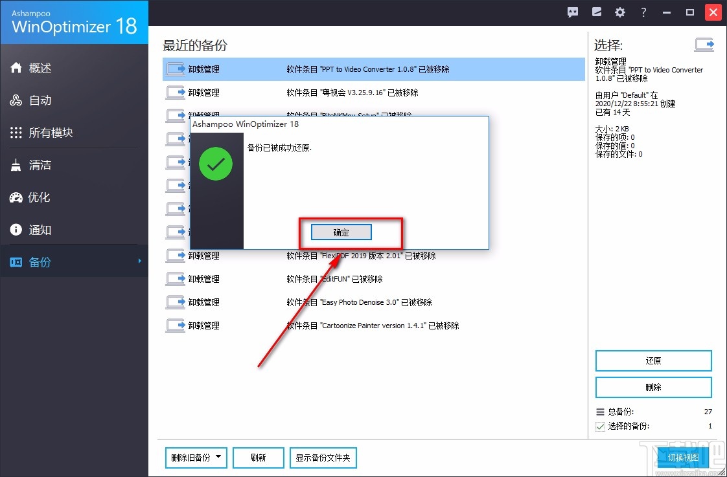Select the 备份 backup module icon
Screen dimensions: 727x477
coord(17,261)
